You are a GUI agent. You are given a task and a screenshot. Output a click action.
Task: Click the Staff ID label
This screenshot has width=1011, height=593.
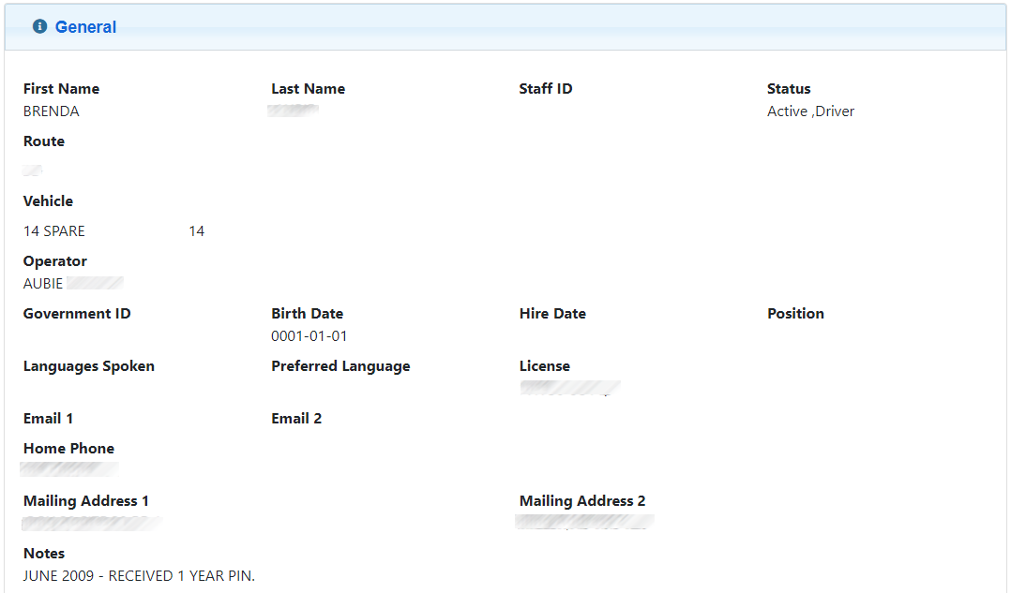click(545, 89)
